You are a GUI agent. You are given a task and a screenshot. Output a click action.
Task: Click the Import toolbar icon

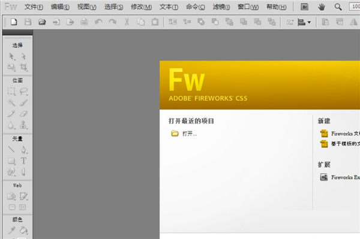56,22
